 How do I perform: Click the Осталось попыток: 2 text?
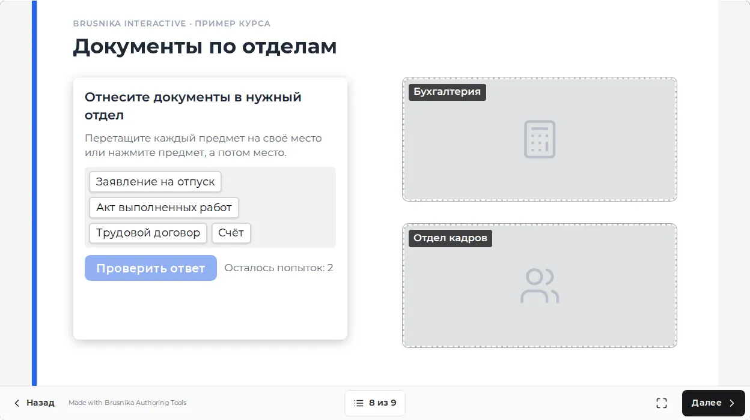click(279, 268)
